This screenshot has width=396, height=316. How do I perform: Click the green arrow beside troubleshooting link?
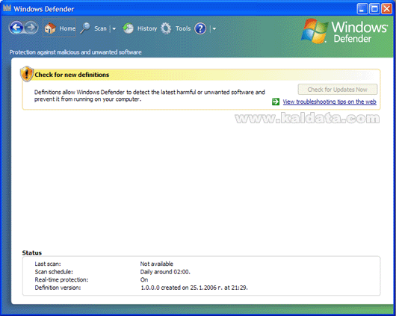point(276,102)
